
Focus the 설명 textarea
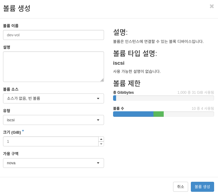tap(53, 67)
